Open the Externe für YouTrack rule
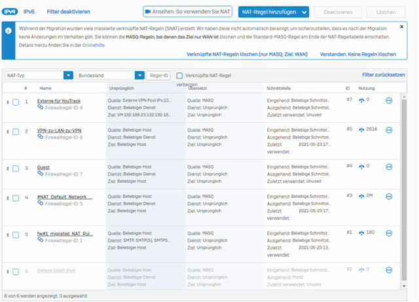The image size is (419, 302). pos(59,101)
